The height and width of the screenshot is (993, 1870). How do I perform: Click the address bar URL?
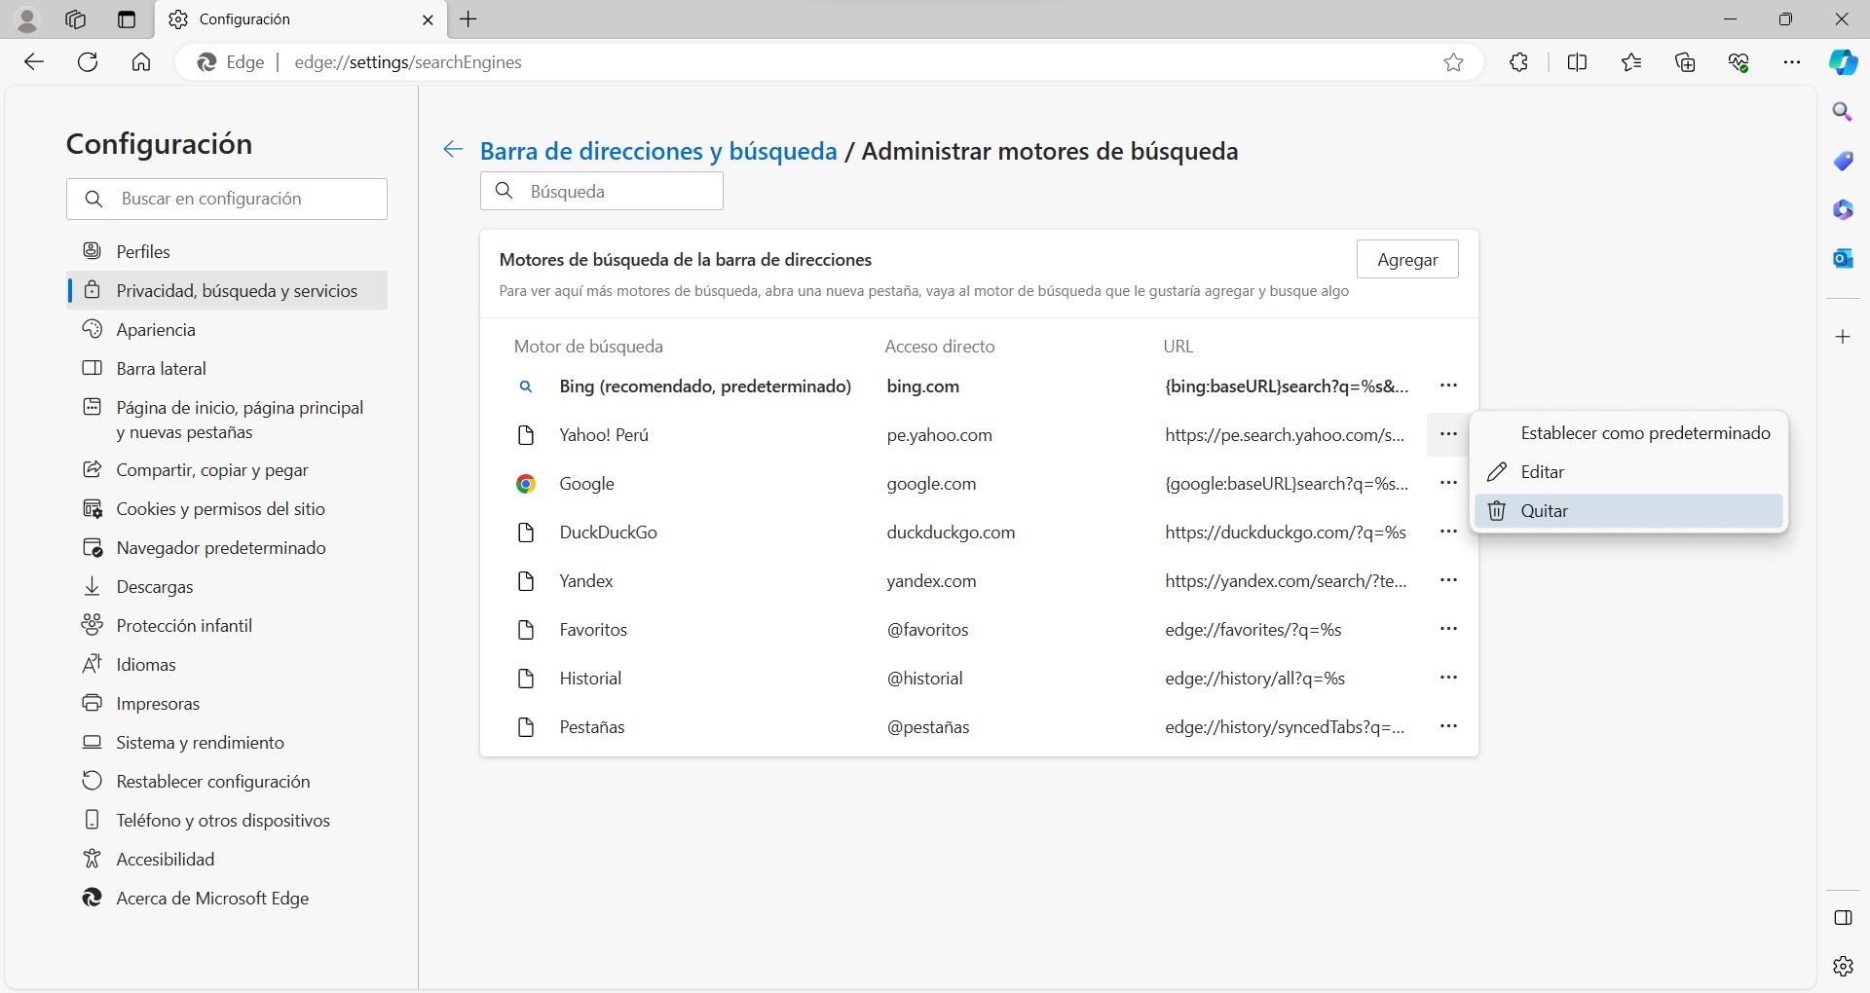408,62
